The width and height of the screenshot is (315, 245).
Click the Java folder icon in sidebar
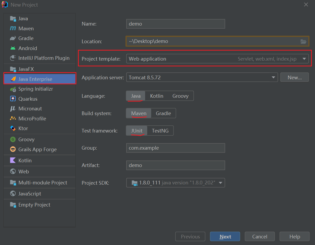pyautogui.click(x=13, y=19)
